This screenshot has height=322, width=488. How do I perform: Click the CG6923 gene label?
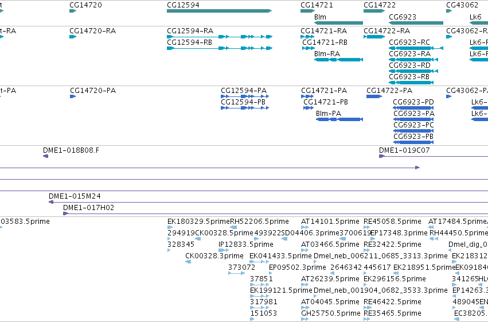[x=403, y=17]
